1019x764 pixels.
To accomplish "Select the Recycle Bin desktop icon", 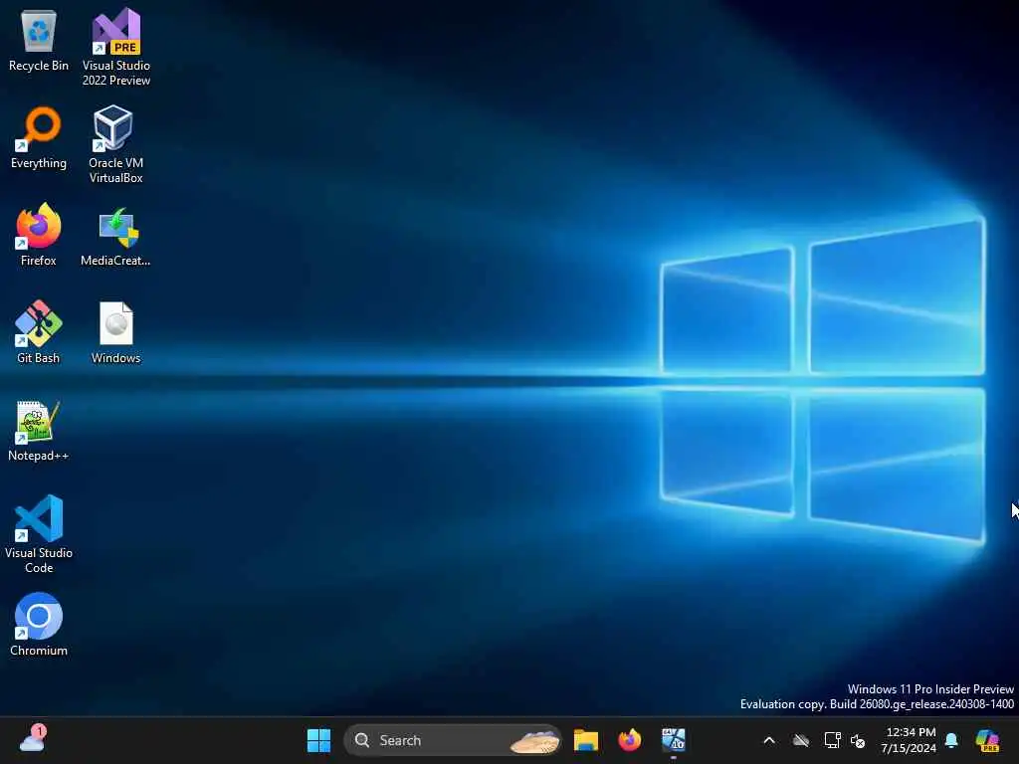I will click(x=39, y=42).
